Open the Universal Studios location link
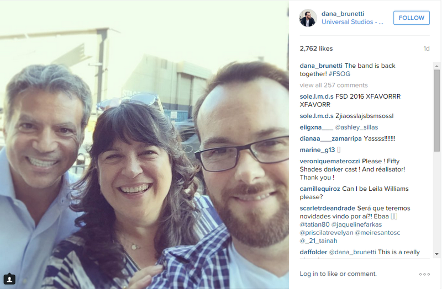This screenshot has height=289, width=442. point(352,22)
